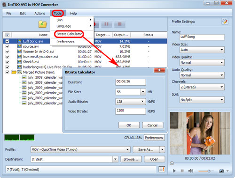Close the Bitrate Calculator dialog
Screen dimensions: 235x178
pos(159,70)
